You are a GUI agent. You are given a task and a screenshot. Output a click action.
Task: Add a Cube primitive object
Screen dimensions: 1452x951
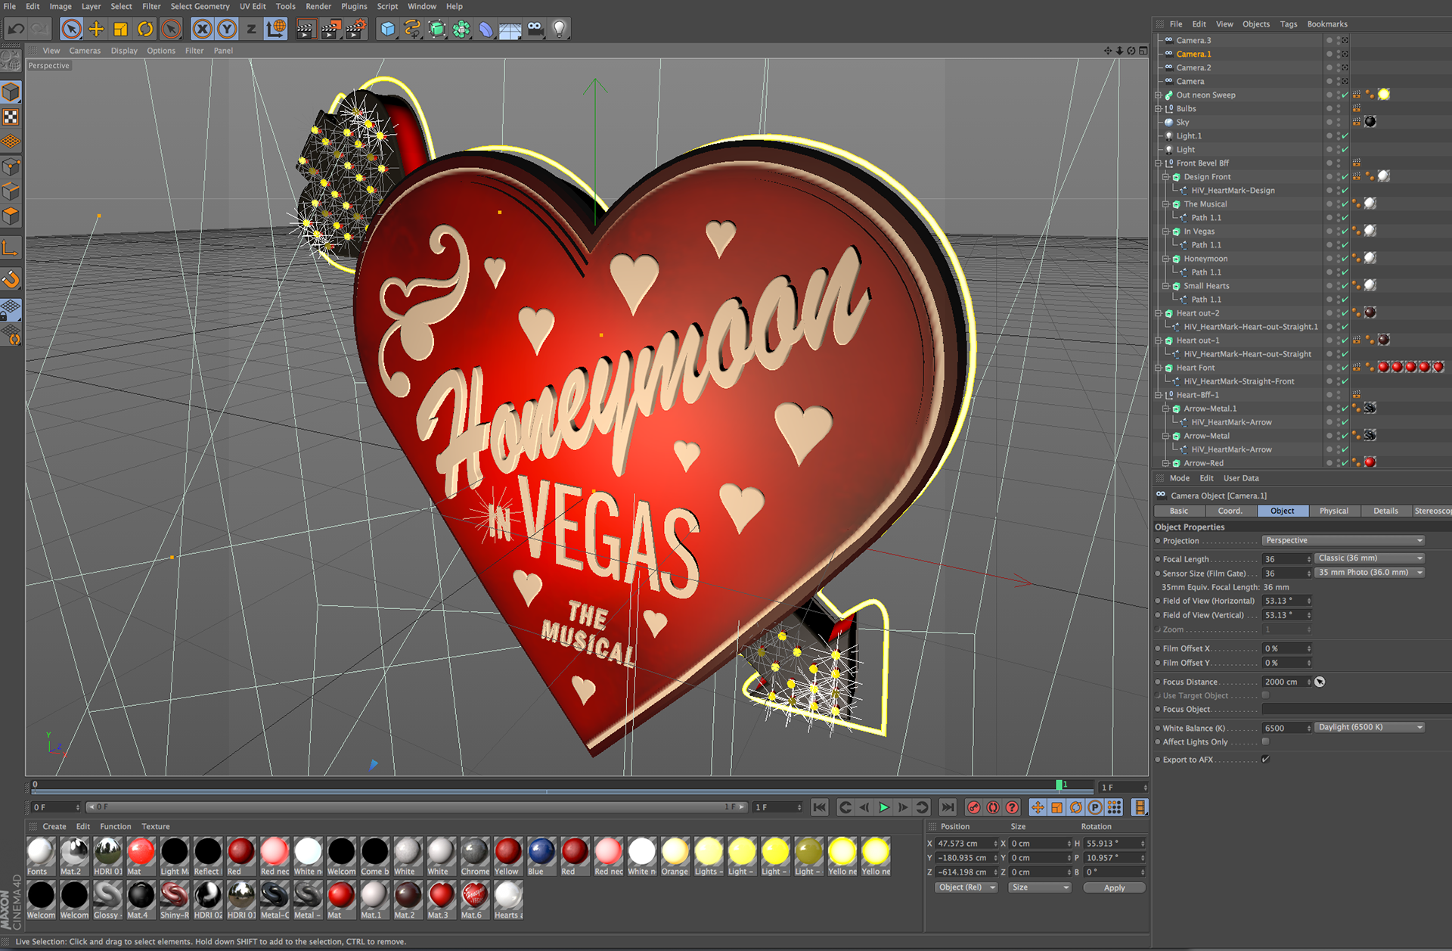point(388,30)
